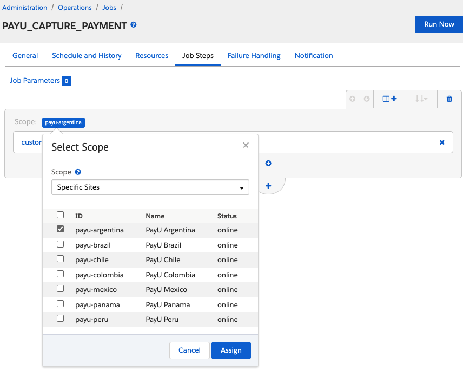The image size is (463, 370).
Task: Check the payu-brazil site checkbox
Action: tap(60, 244)
